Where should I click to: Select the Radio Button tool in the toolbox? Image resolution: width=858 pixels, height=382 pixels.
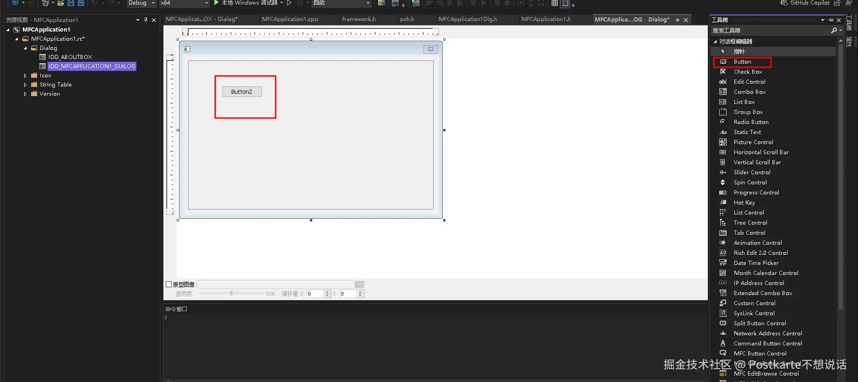pyautogui.click(x=751, y=122)
